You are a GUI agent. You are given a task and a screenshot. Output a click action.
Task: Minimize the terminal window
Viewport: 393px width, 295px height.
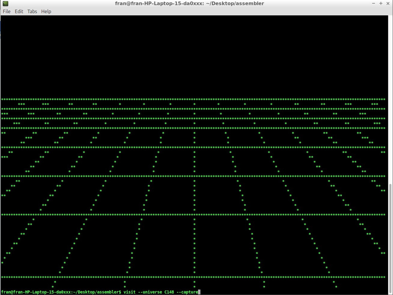(373, 4)
